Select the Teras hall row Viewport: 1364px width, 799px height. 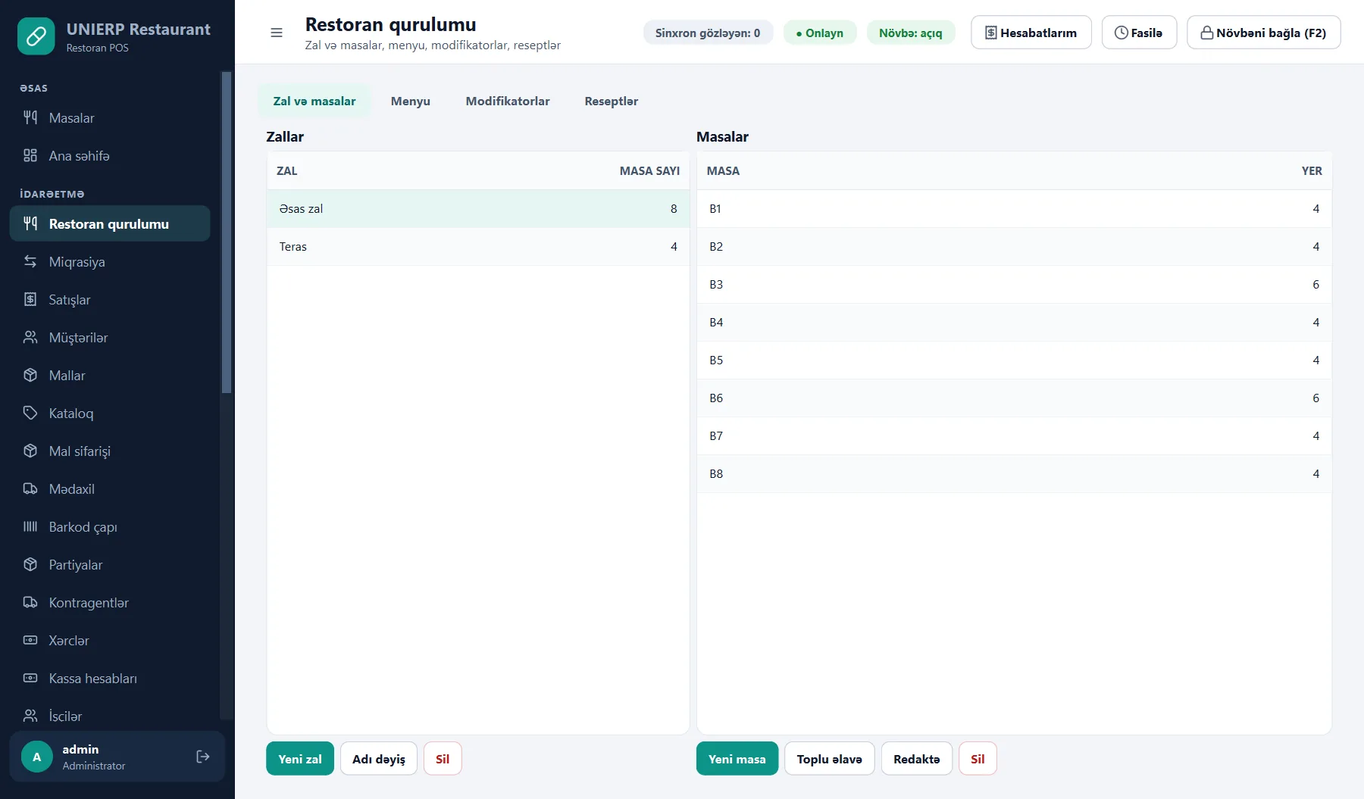[478, 247]
